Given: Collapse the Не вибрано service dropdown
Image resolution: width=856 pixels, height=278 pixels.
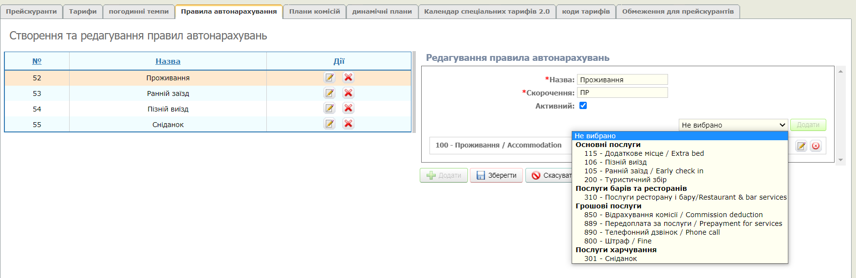Looking at the screenshot, I should click(733, 125).
